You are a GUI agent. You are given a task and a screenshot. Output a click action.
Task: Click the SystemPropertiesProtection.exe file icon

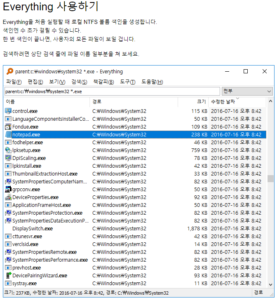[8, 213]
